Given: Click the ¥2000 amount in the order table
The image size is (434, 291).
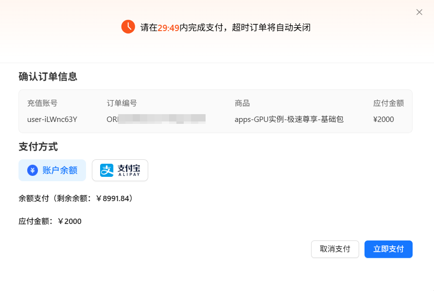Looking at the screenshot, I should click(x=383, y=119).
